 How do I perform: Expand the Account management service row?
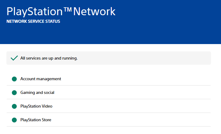point(109,79)
